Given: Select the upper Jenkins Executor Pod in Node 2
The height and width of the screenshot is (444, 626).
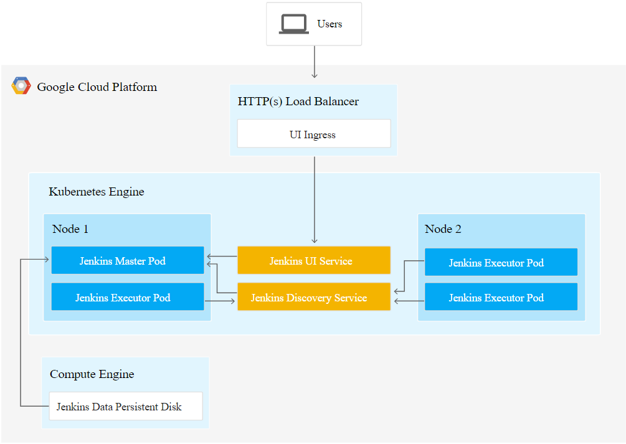Looking at the screenshot, I should pos(501,262).
